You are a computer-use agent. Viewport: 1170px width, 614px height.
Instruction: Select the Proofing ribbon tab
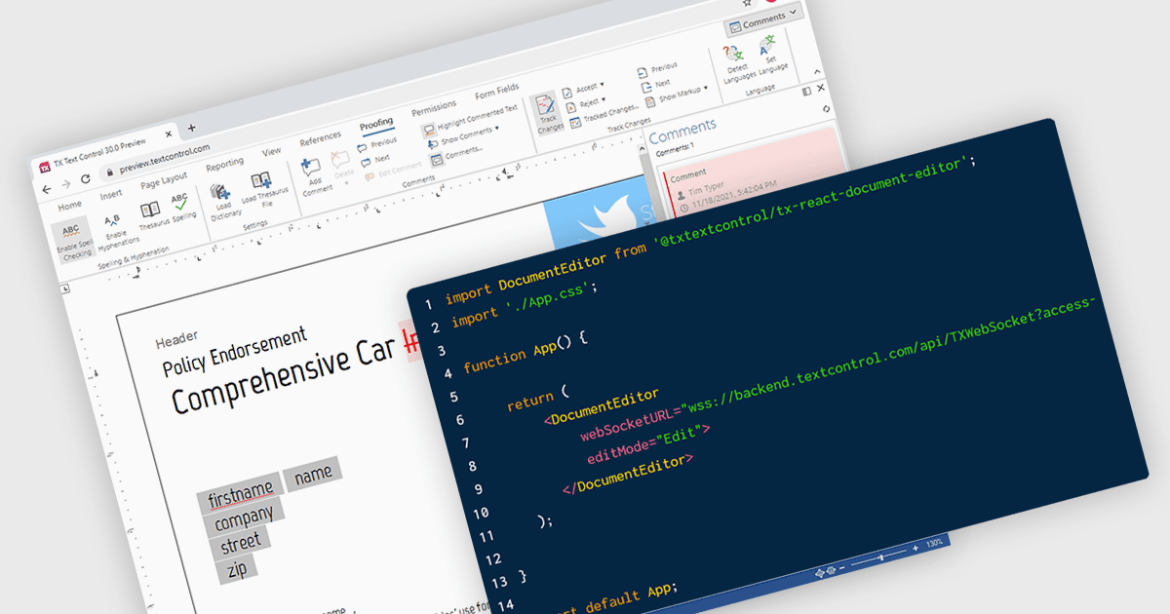pyautogui.click(x=376, y=125)
